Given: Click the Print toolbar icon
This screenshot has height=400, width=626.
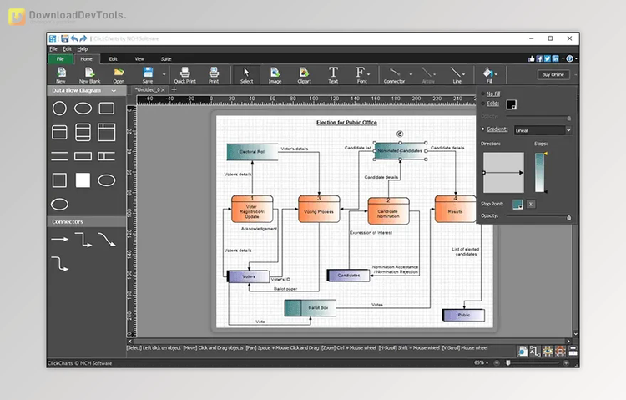Looking at the screenshot, I should pos(214,74).
